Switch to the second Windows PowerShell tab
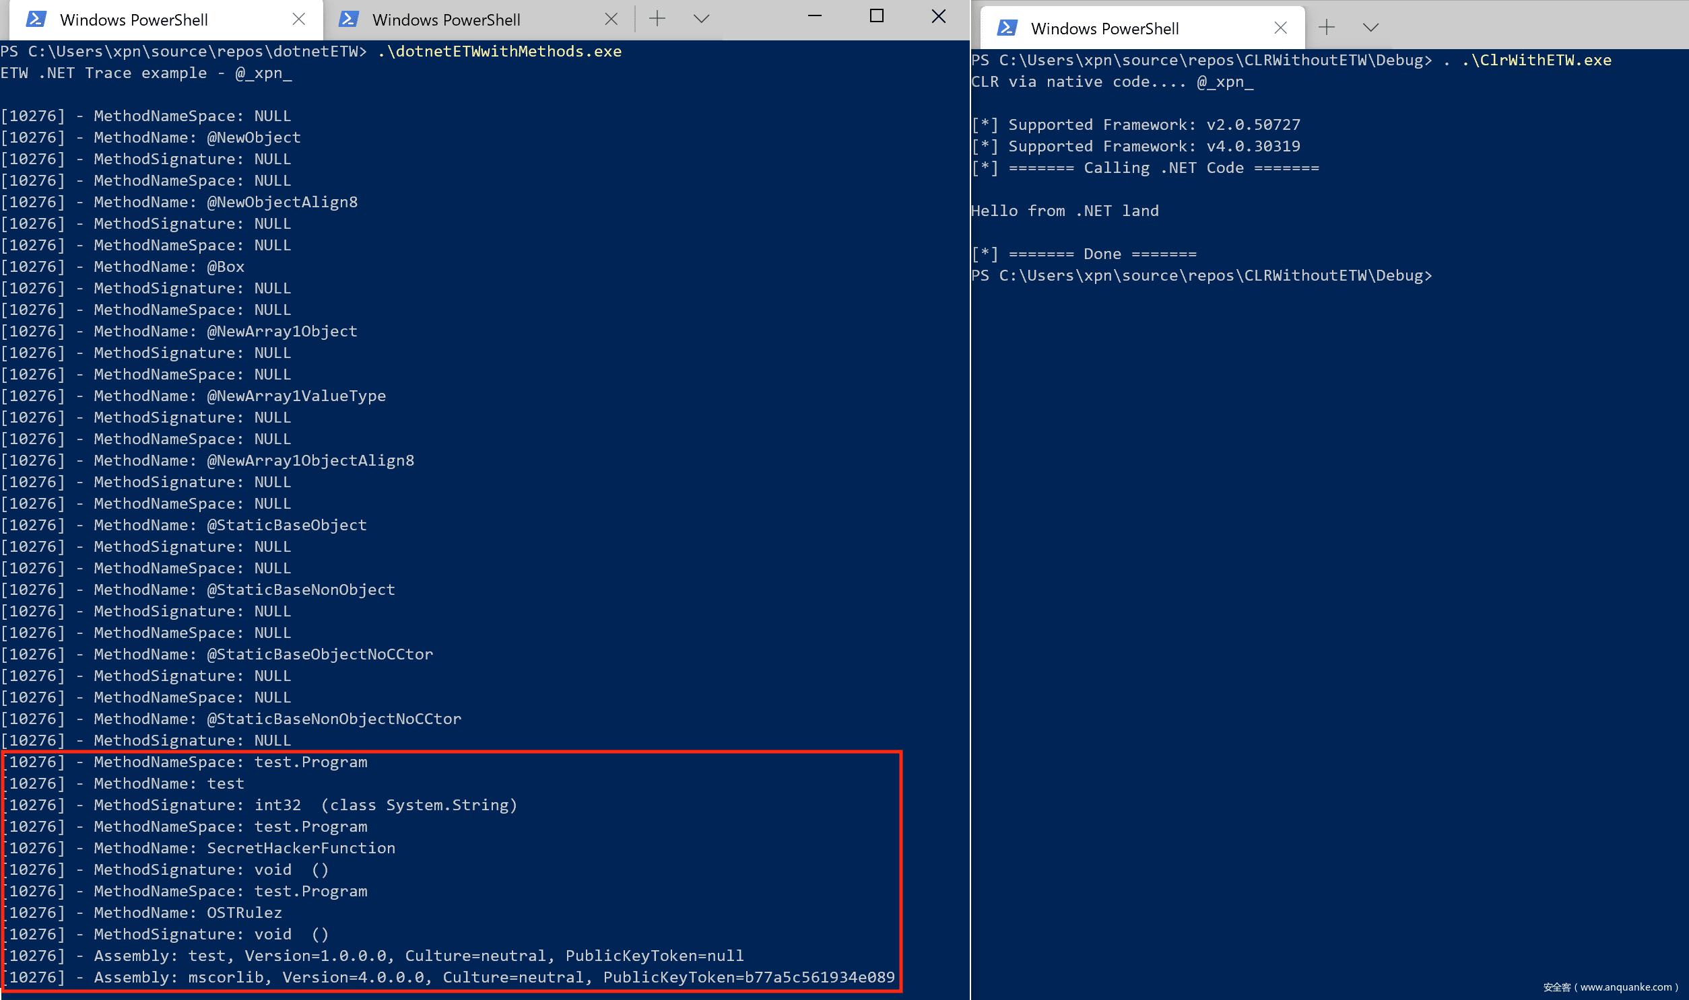The image size is (1689, 1000). 446,20
